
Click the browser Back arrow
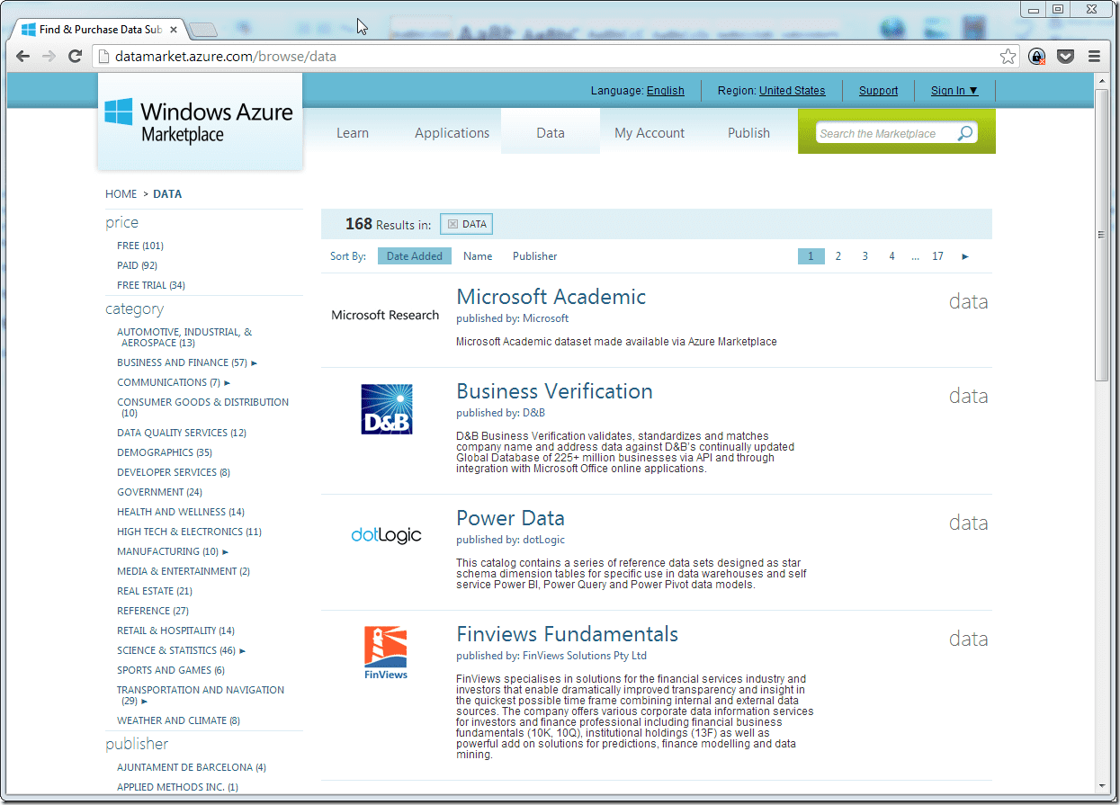coord(24,56)
